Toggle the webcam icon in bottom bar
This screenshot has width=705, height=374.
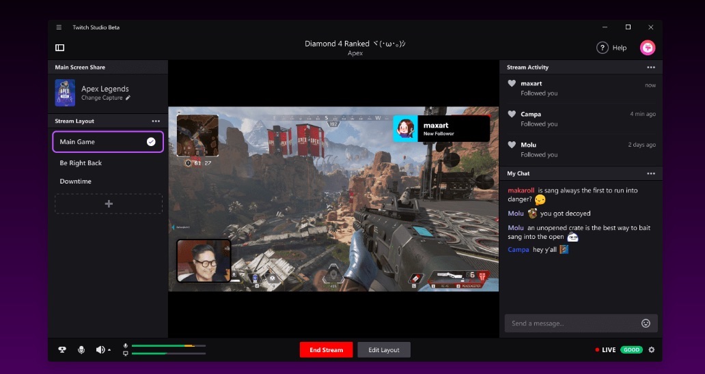(x=62, y=349)
